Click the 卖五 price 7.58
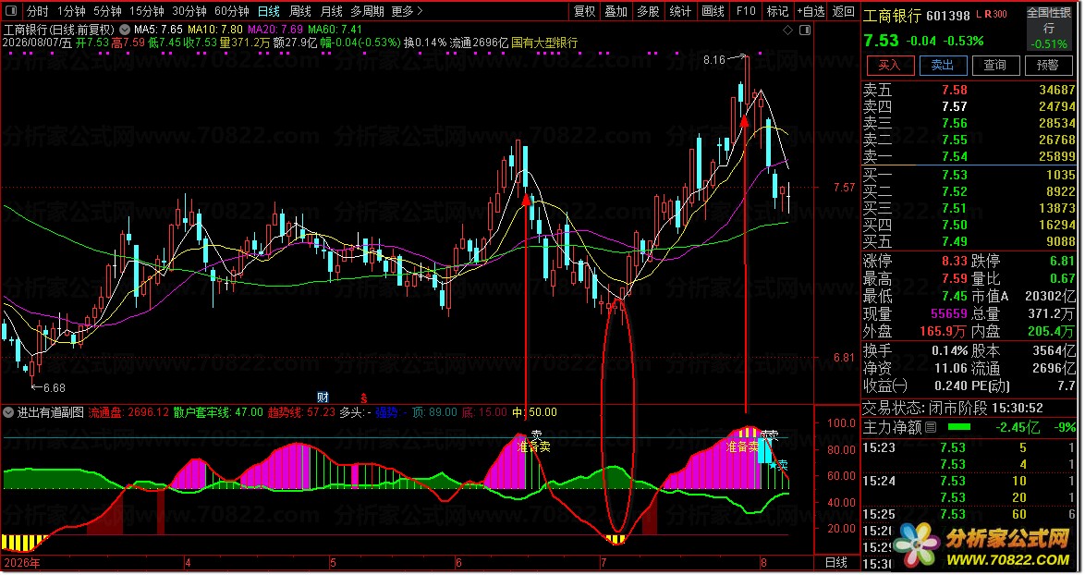 pos(954,90)
